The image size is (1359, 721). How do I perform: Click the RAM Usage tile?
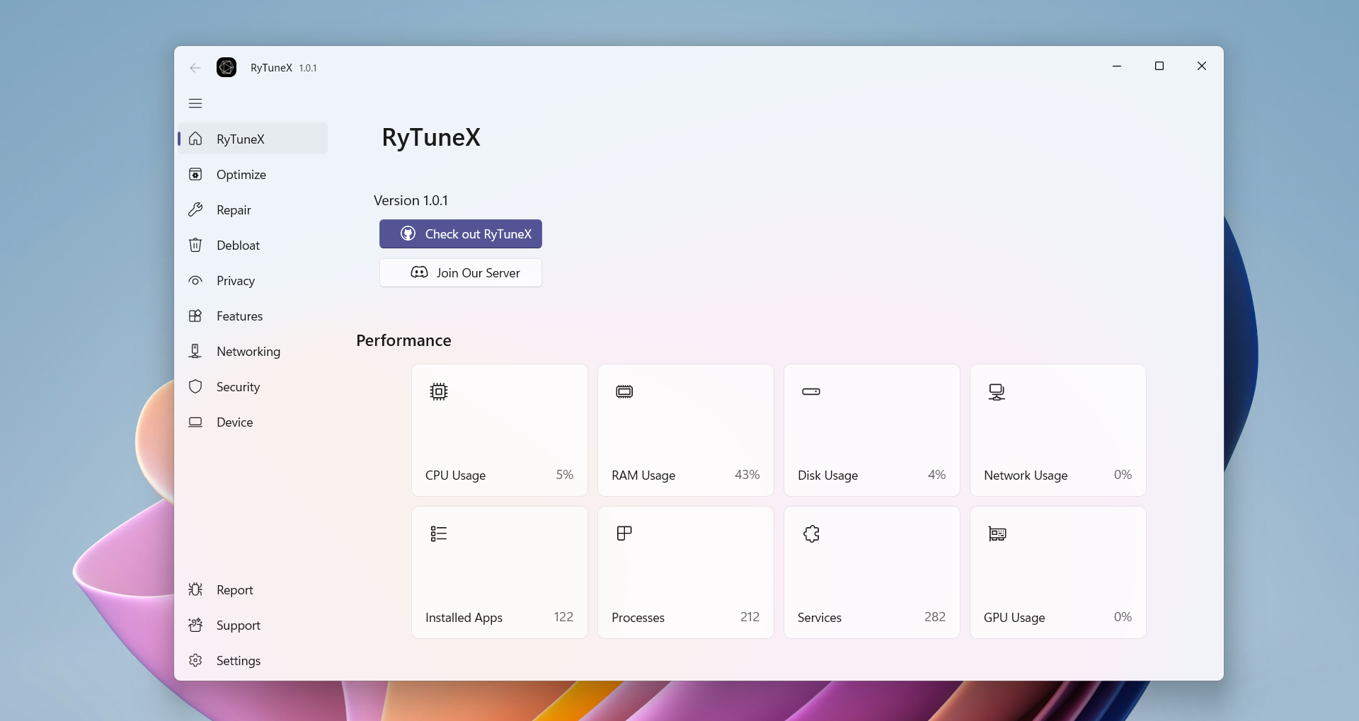coord(686,430)
